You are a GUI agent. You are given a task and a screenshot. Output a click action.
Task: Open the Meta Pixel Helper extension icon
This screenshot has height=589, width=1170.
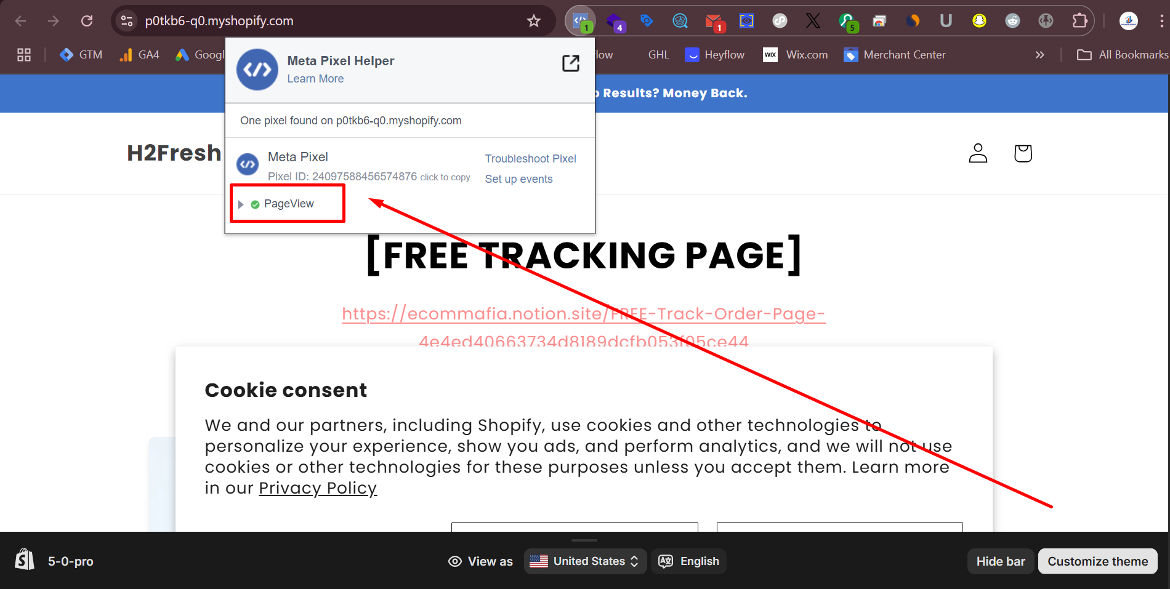(x=579, y=20)
